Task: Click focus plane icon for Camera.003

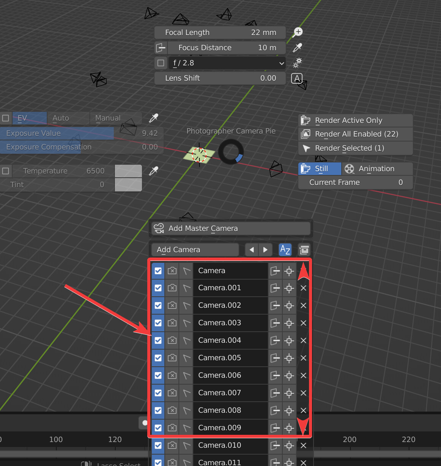Action: (275, 323)
